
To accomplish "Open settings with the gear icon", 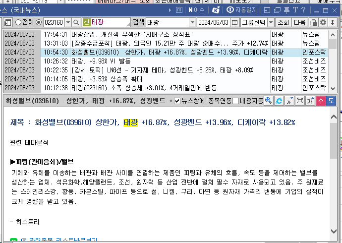I will coord(323,22).
